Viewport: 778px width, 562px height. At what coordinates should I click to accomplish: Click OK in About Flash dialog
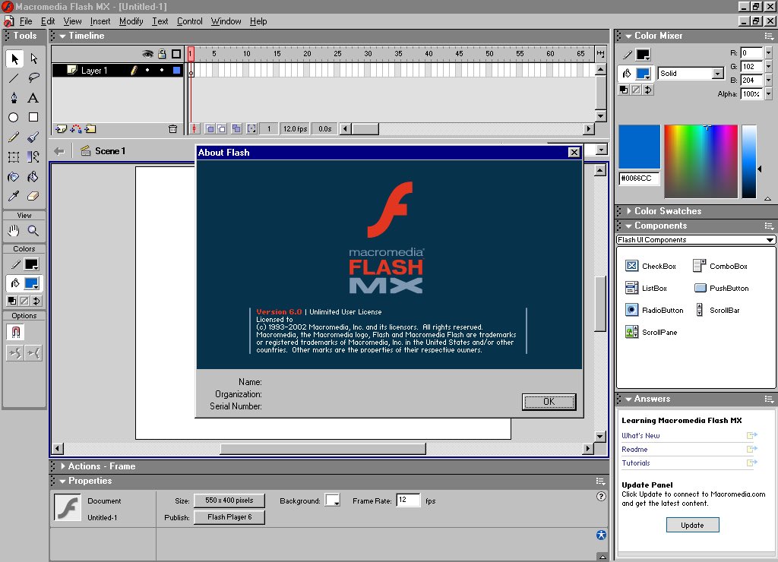pos(549,401)
